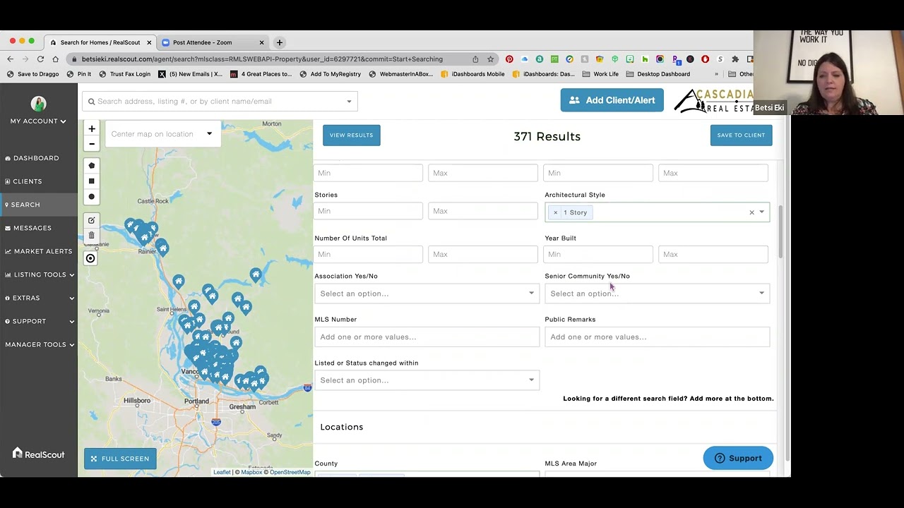The height and width of the screenshot is (508, 904).
Task: Click the share icon in address bar
Action: 475,59
